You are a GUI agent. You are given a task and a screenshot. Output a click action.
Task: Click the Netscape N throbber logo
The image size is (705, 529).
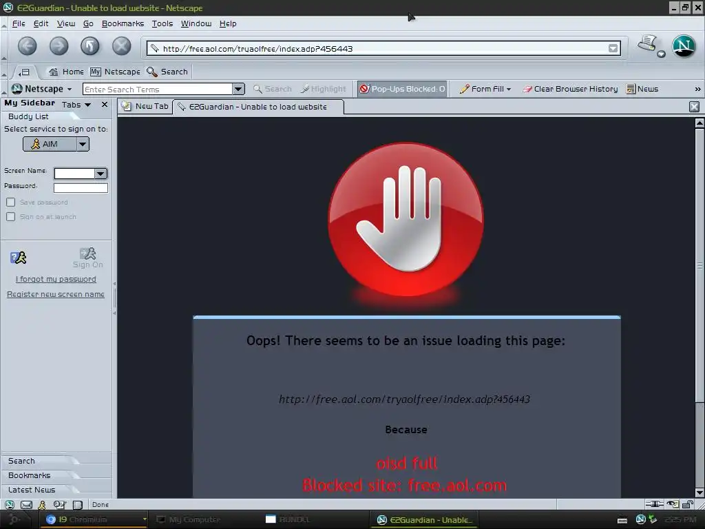(684, 46)
